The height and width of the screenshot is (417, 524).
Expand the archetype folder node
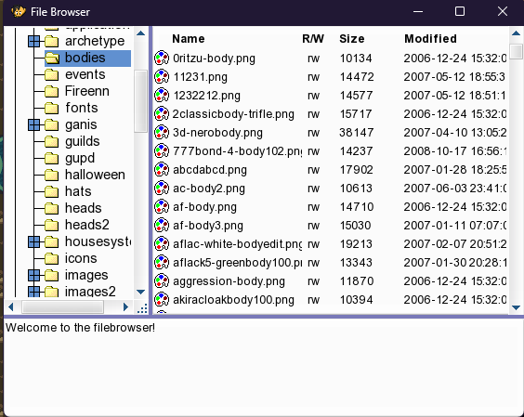(x=34, y=42)
